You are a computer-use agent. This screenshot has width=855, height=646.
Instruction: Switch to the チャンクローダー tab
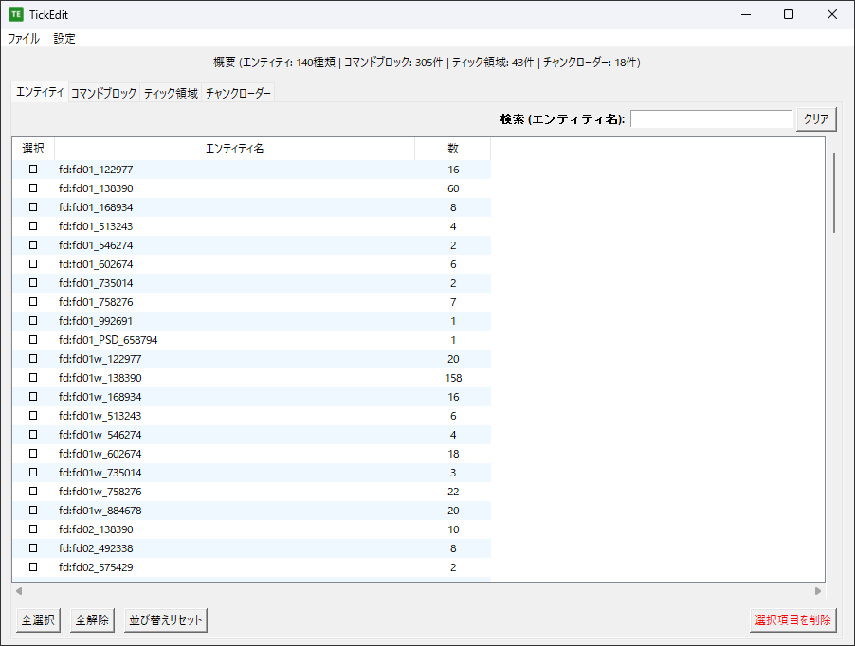238,93
